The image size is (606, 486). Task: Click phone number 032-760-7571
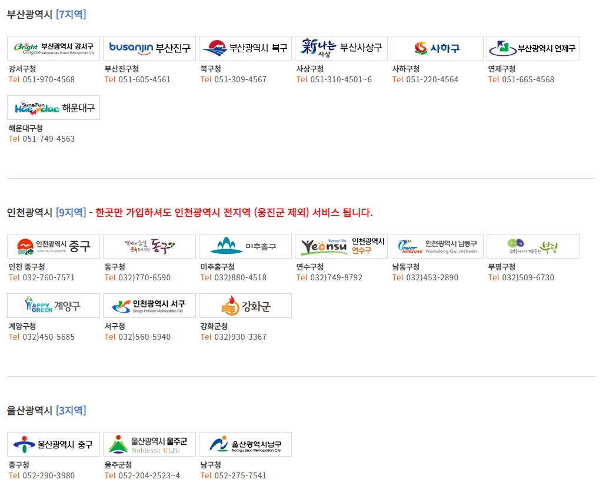pos(49,277)
